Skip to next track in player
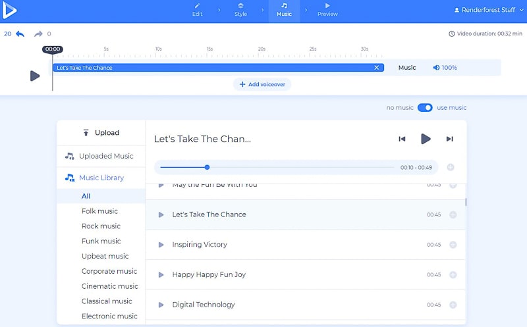The width and height of the screenshot is (527, 327). 449,139
